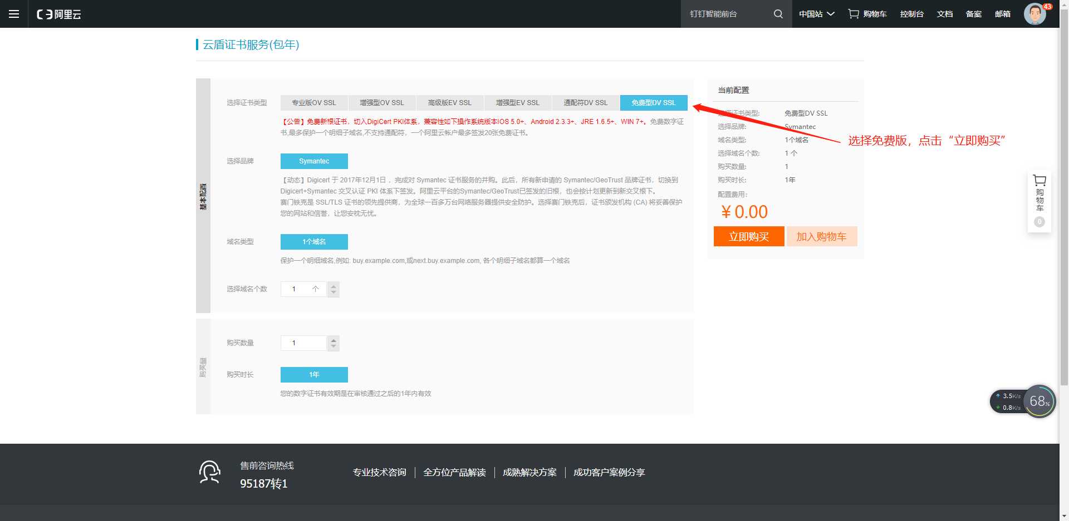Decrease the purchase quantity with down arrow

click(x=334, y=346)
